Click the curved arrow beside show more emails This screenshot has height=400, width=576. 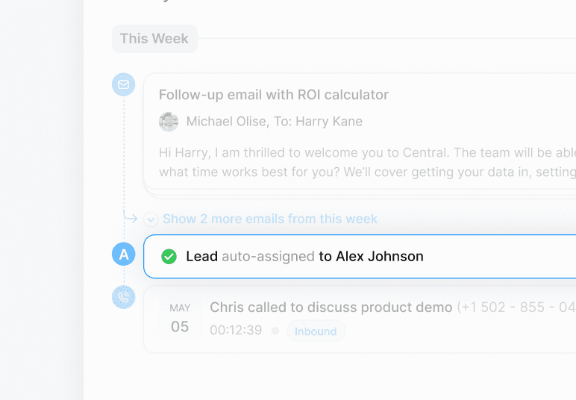coord(131,217)
